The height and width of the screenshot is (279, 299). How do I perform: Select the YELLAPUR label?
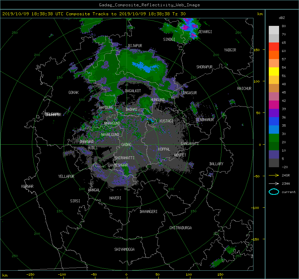pyautogui.click(x=66, y=176)
